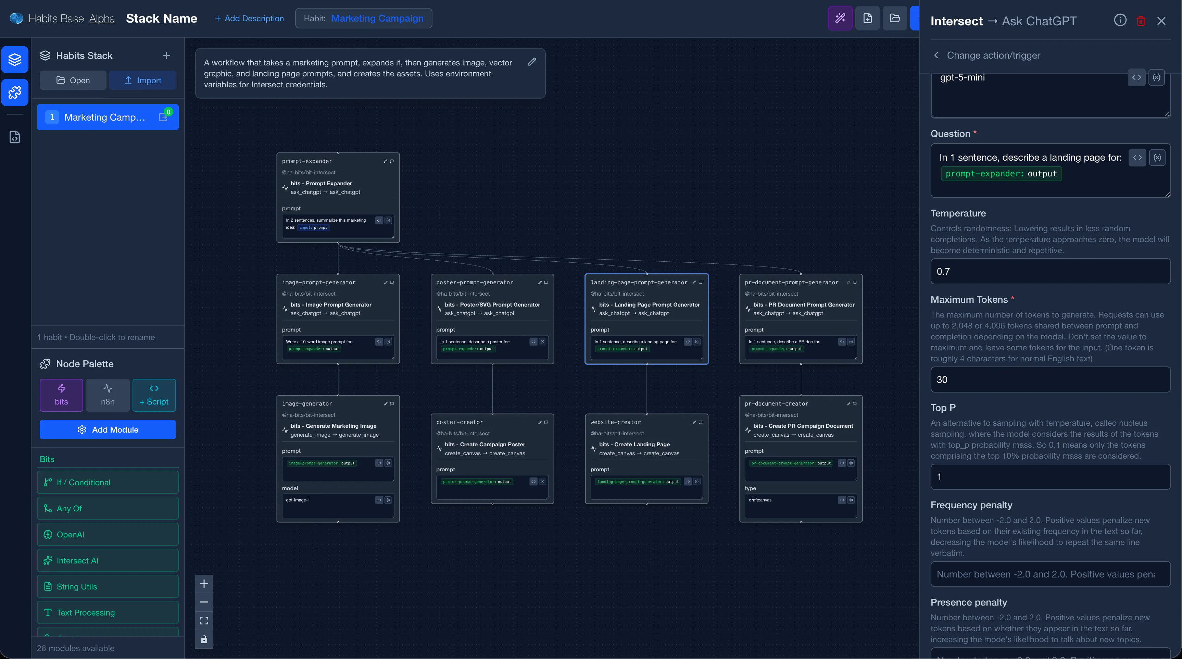Go back via Change action/trigger chevron

tap(936, 55)
